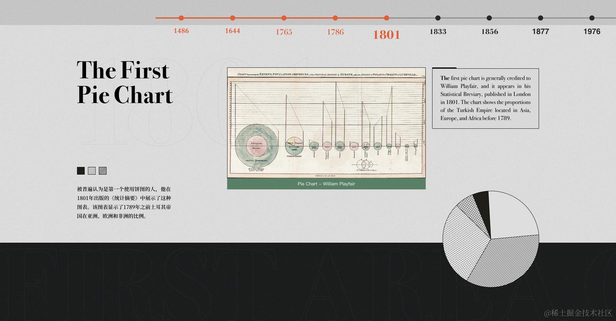
Task: Click the crosshatched pie slice
Action: point(471,214)
